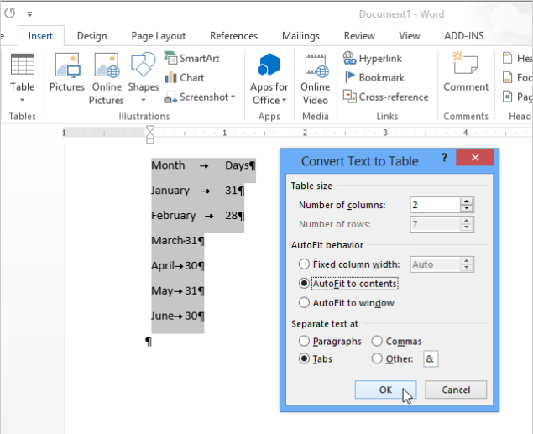This screenshot has height=434, width=533.
Task: Open the Mailings ribbon tab
Action: (300, 36)
